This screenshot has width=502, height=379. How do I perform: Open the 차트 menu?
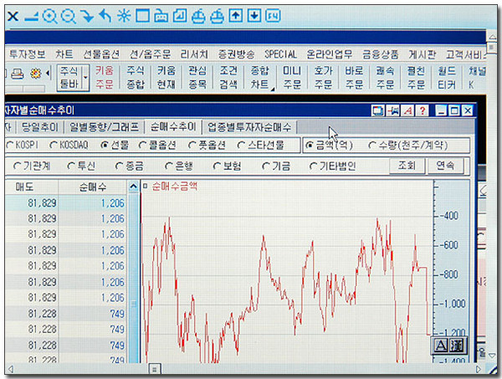coord(64,54)
